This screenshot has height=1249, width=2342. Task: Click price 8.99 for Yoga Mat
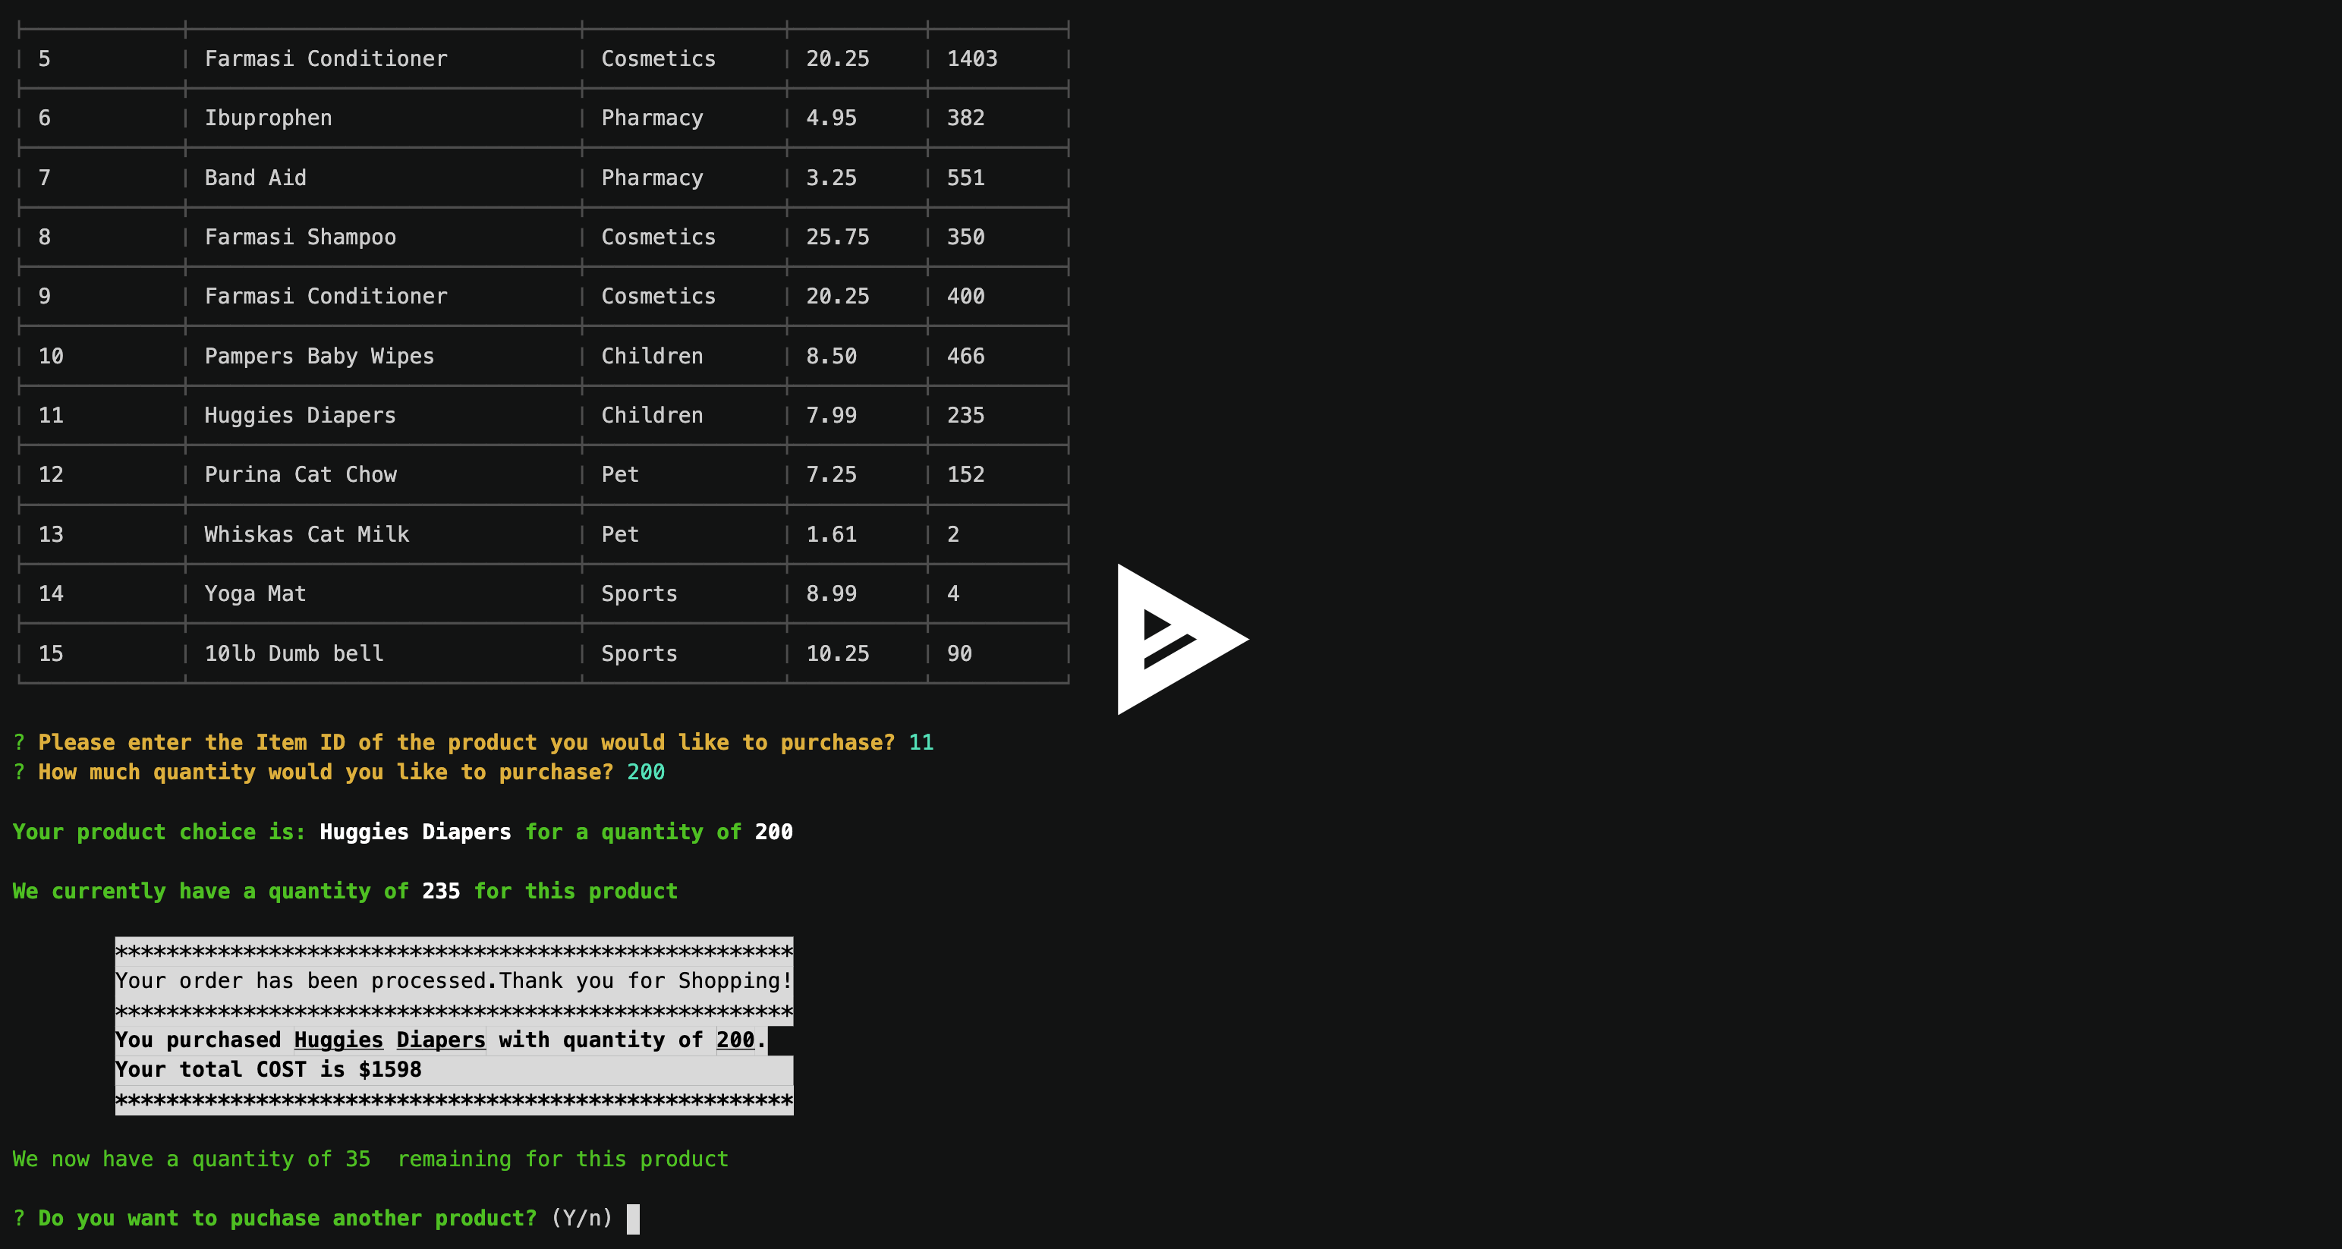coord(831,593)
